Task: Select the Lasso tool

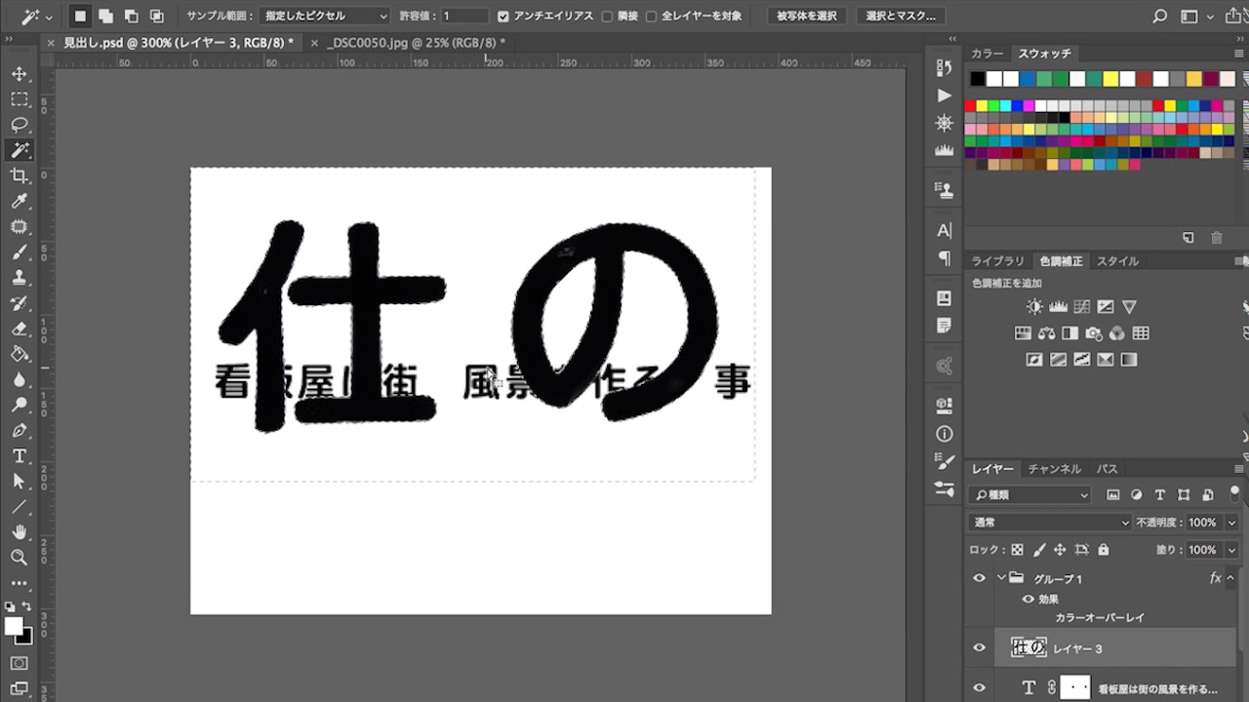Action: click(x=20, y=125)
